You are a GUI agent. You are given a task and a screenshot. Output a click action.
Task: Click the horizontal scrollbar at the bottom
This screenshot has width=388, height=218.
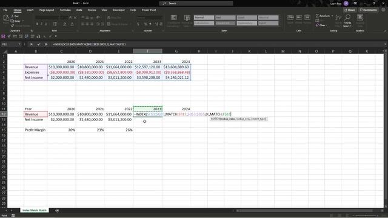[x=304, y=211]
